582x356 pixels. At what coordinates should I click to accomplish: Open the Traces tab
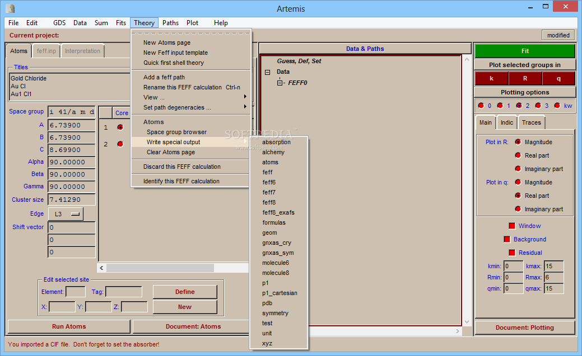(x=531, y=122)
